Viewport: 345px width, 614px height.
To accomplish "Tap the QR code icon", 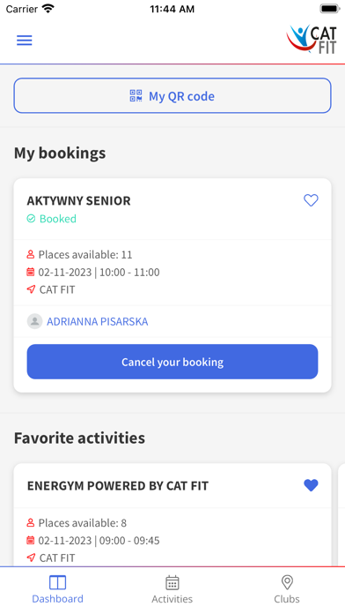I will point(136,95).
